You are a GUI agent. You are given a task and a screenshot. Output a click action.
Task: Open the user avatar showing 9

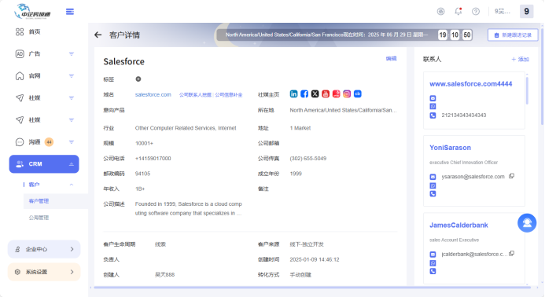coord(527,12)
